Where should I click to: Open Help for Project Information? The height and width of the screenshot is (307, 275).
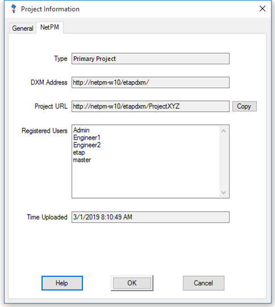pyautogui.click(x=62, y=283)
